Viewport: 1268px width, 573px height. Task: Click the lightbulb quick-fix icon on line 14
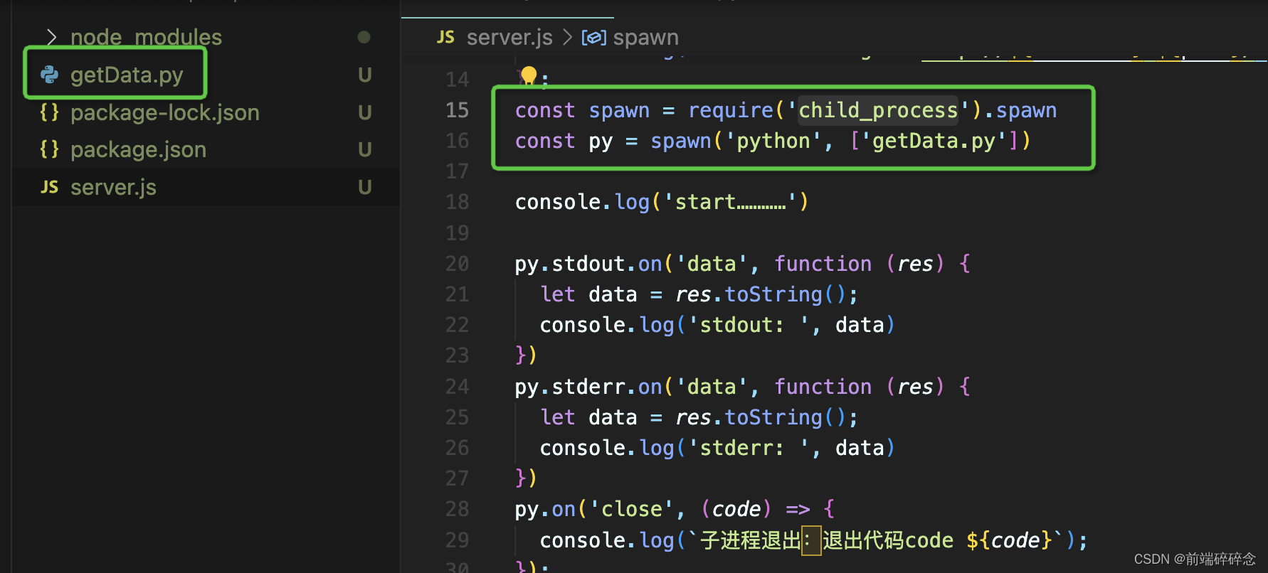coord(529,75)
